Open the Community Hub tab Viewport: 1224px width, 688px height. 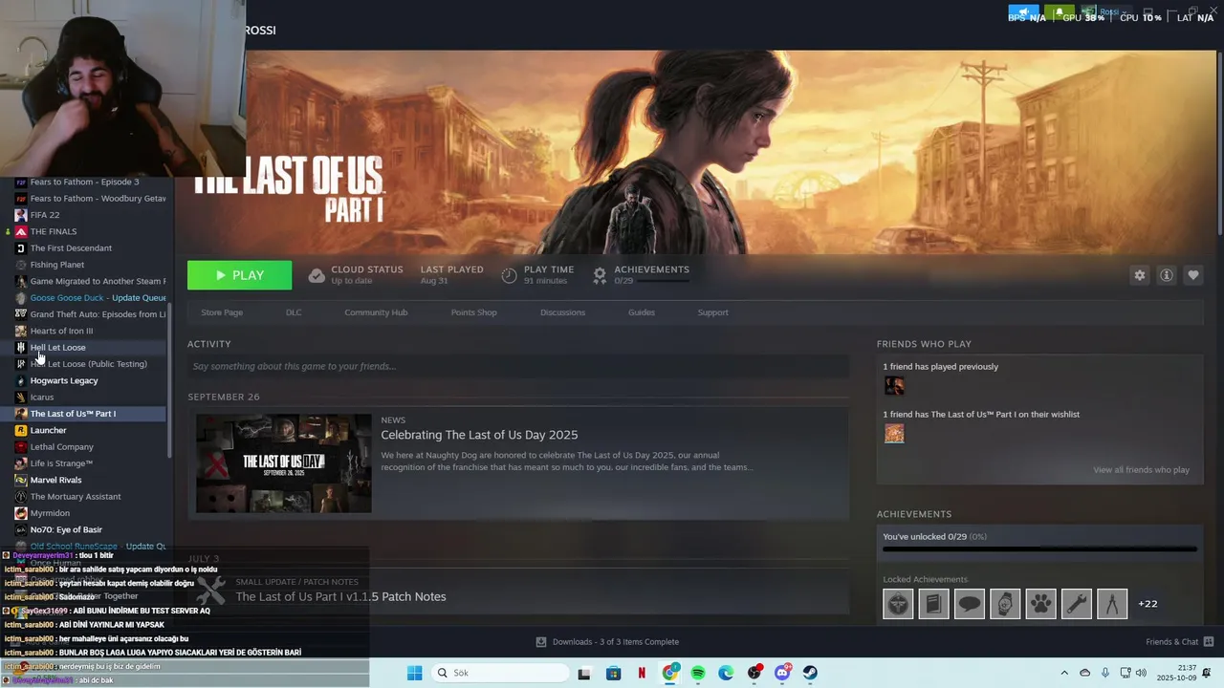pos(376,312)
